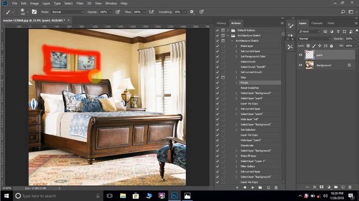Toggle the Brush Settings panel icon
359x201 pixels.
(x=34, y=12)
